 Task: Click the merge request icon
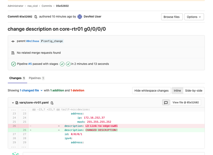pyautogui.click(x=13, y=53)
